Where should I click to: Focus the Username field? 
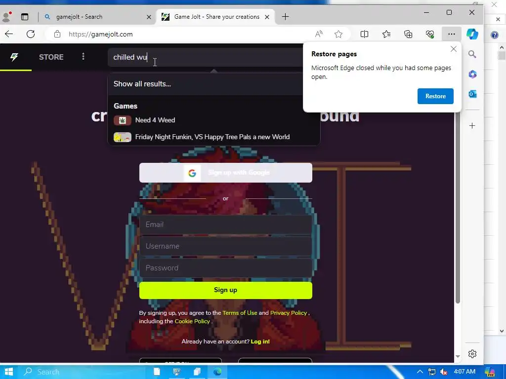[x=225, y=246]
